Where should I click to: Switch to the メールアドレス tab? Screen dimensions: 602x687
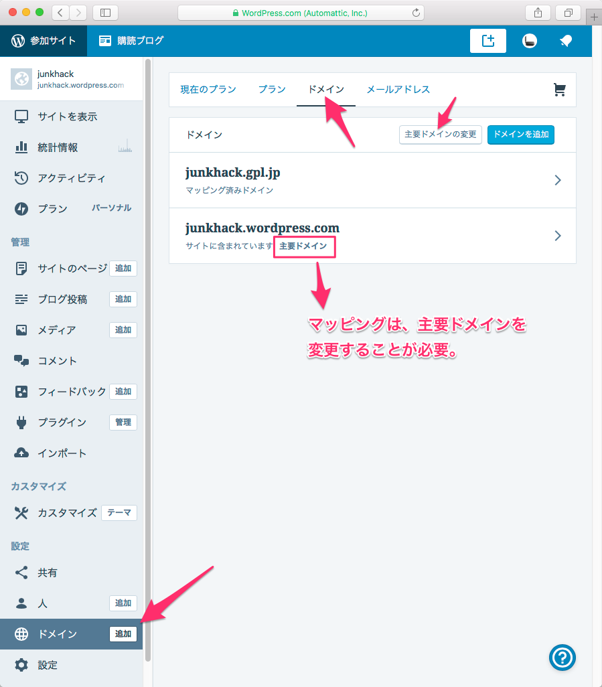coord(398,90)
